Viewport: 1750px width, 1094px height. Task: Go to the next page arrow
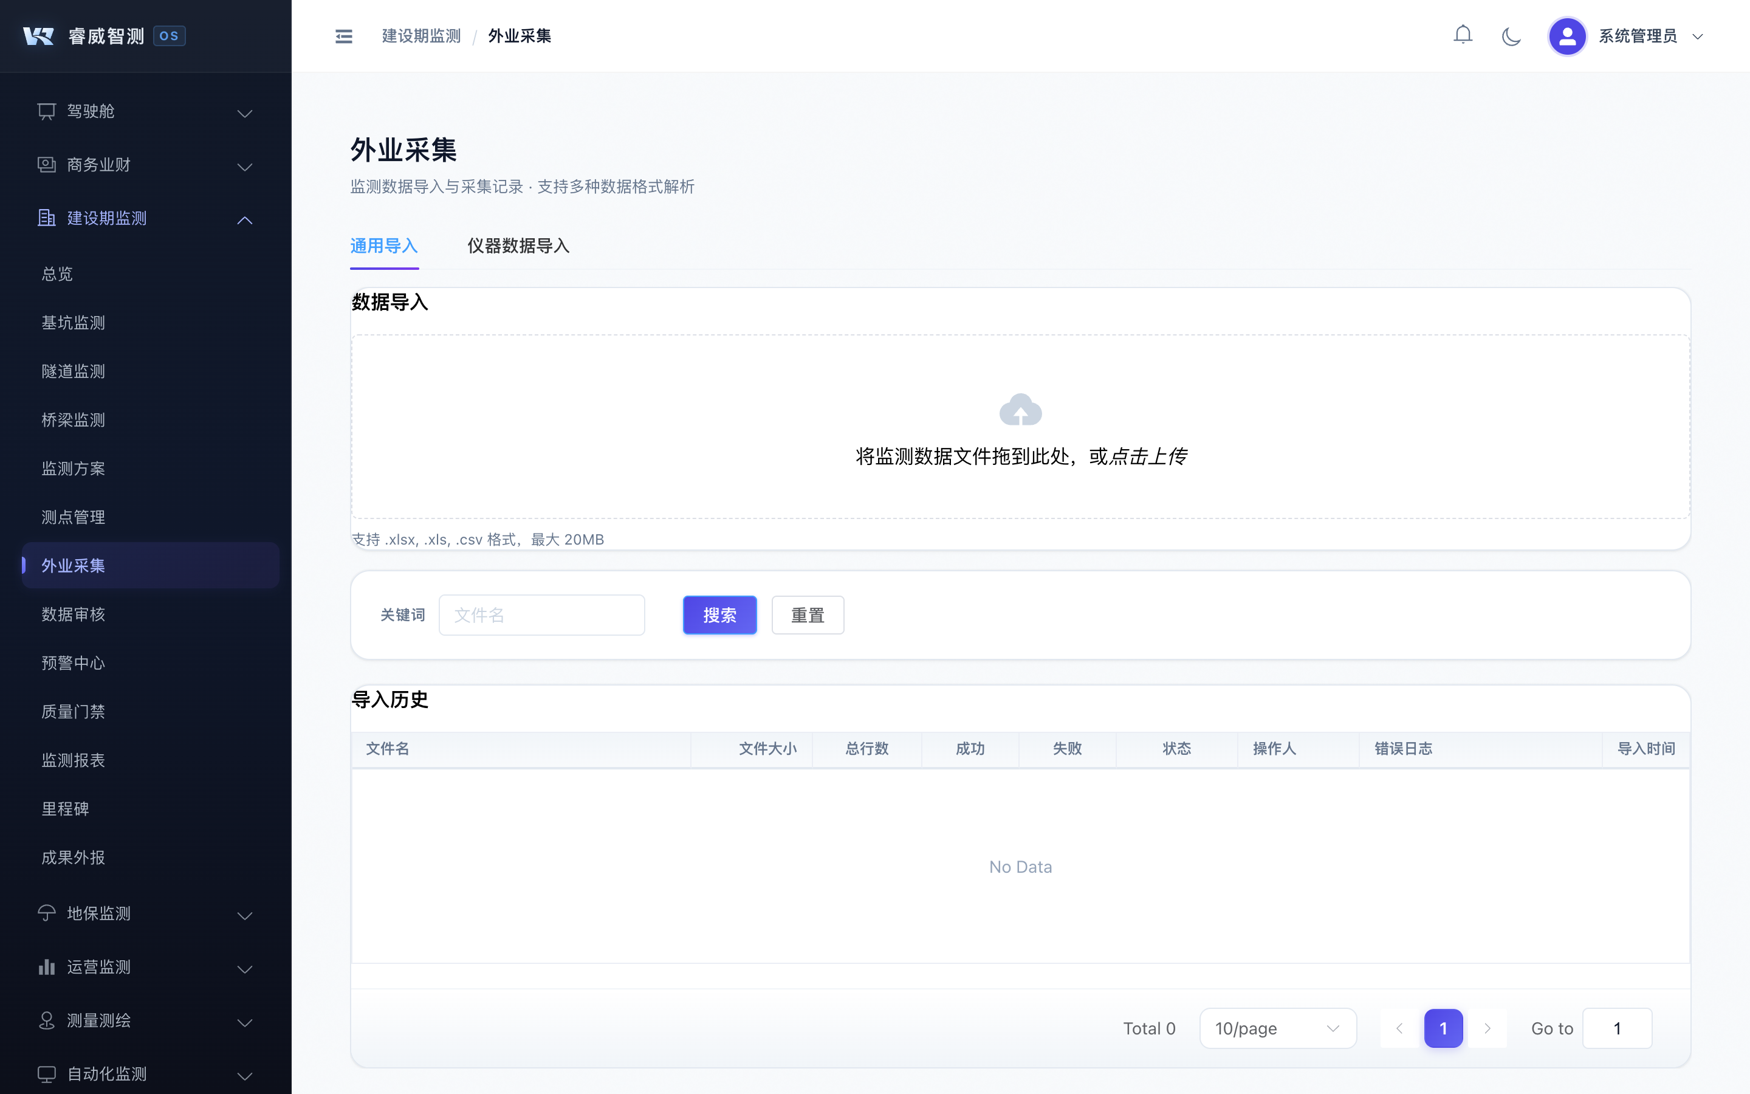(1487, 1028)
